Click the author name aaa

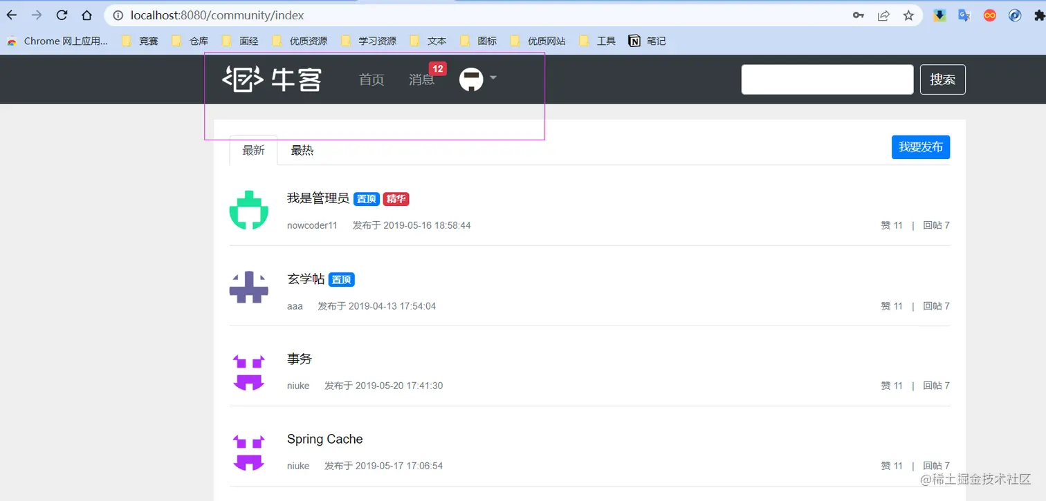pyautogui.click(x=295, y=306)
